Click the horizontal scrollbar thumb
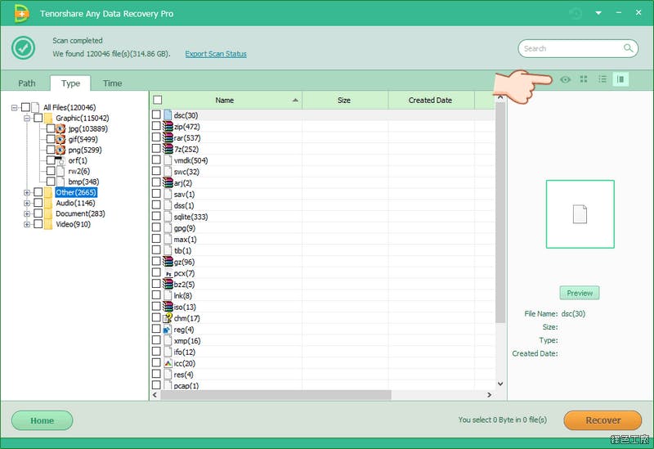Image resolution: width=654 pixels, height=449 pixels. click(x=275, y=394)
